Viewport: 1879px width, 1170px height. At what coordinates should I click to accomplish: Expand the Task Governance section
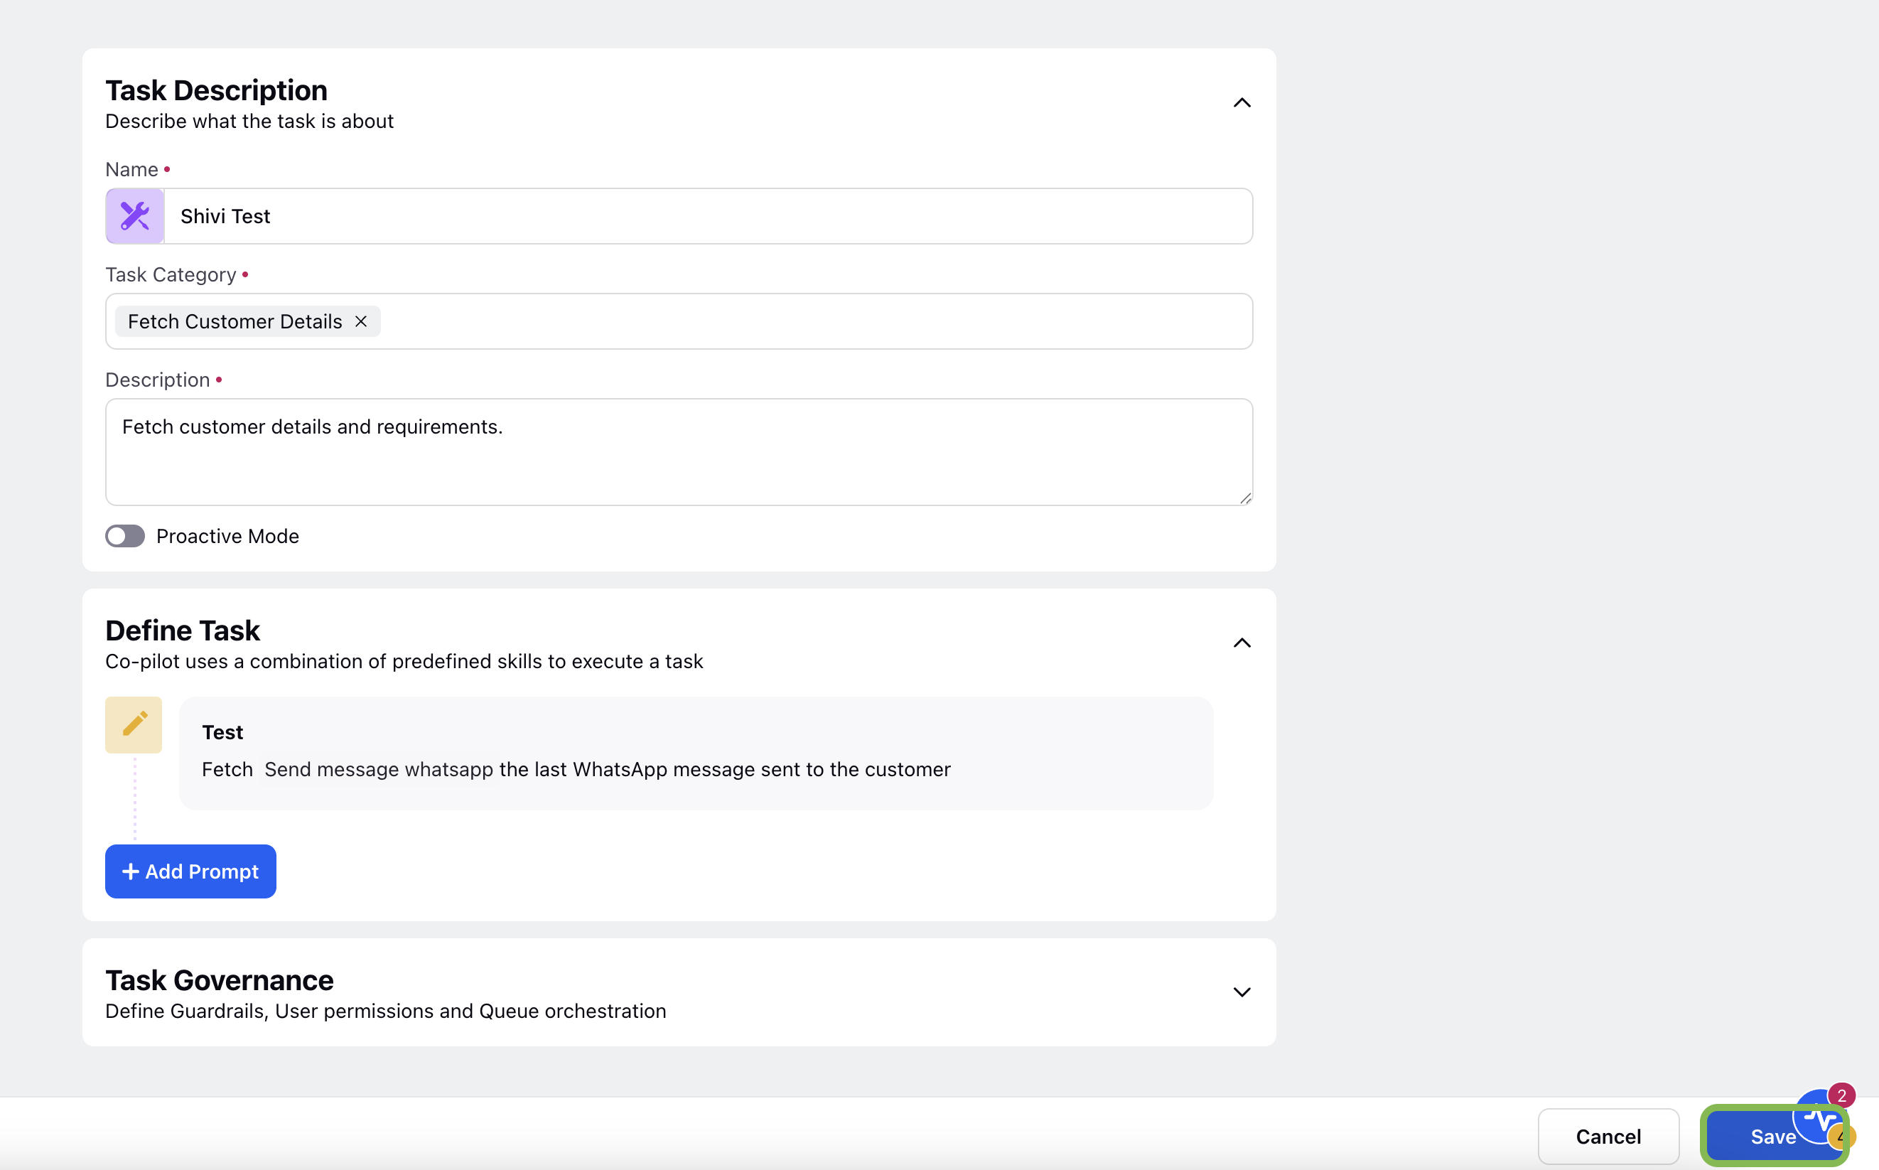1242,993
